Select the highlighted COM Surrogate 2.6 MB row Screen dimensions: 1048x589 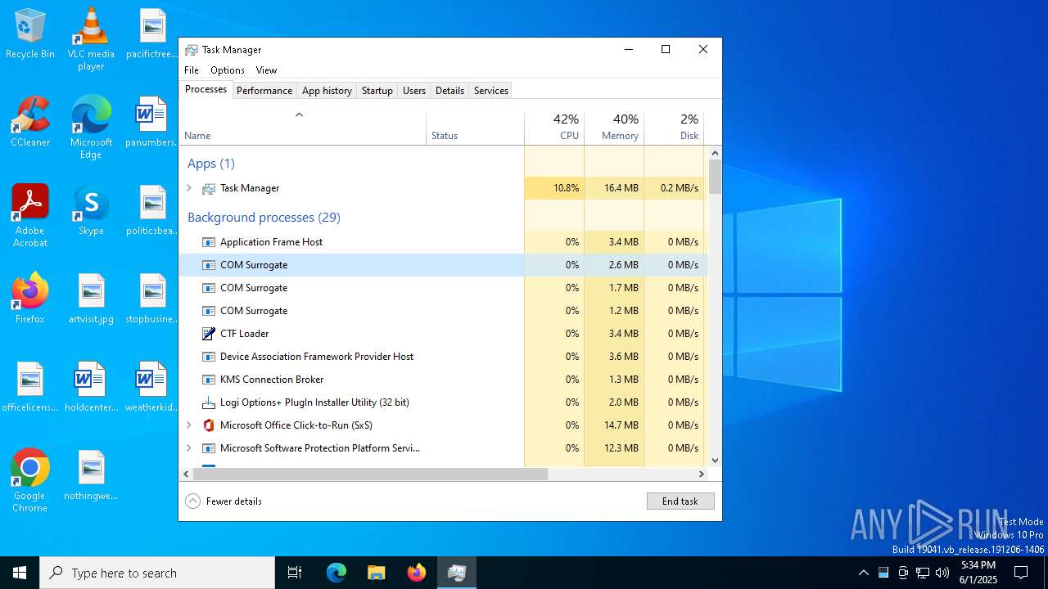coord(443,265)
